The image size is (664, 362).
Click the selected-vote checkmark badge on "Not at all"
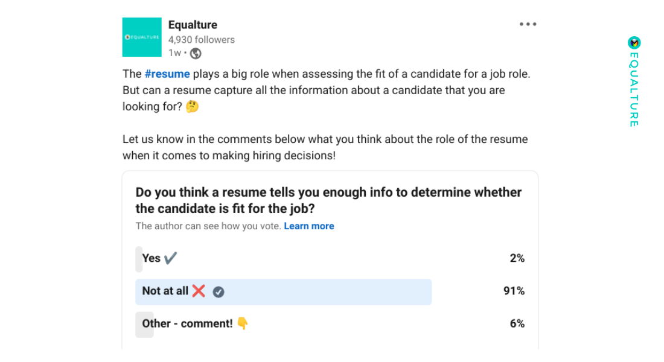coord(219,291)
